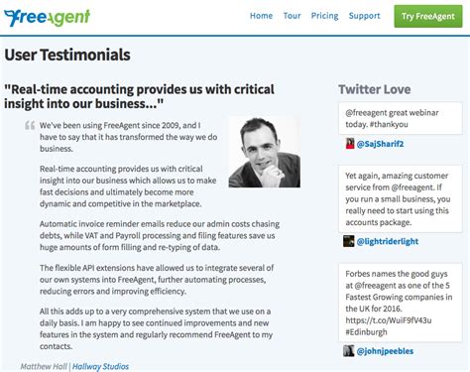Click the FreeAgent logo
The width and height of the screenshot is (470, 372).
(47, 18)
